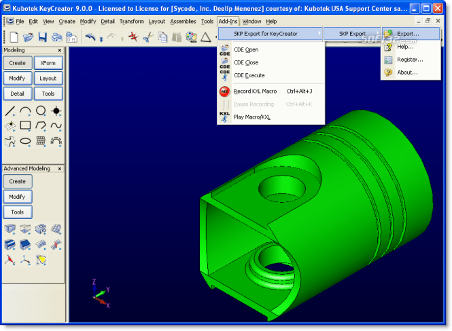This screenshot has height=331, width=452.
Task: Select CDE Close menu entry
Action: click(271, 62)
